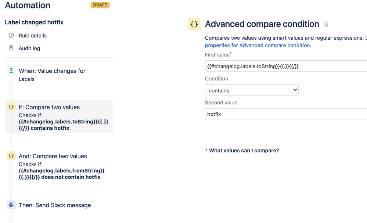
Task: Click the large braces icon by Advanced compare condition
Action: [194, 24]
